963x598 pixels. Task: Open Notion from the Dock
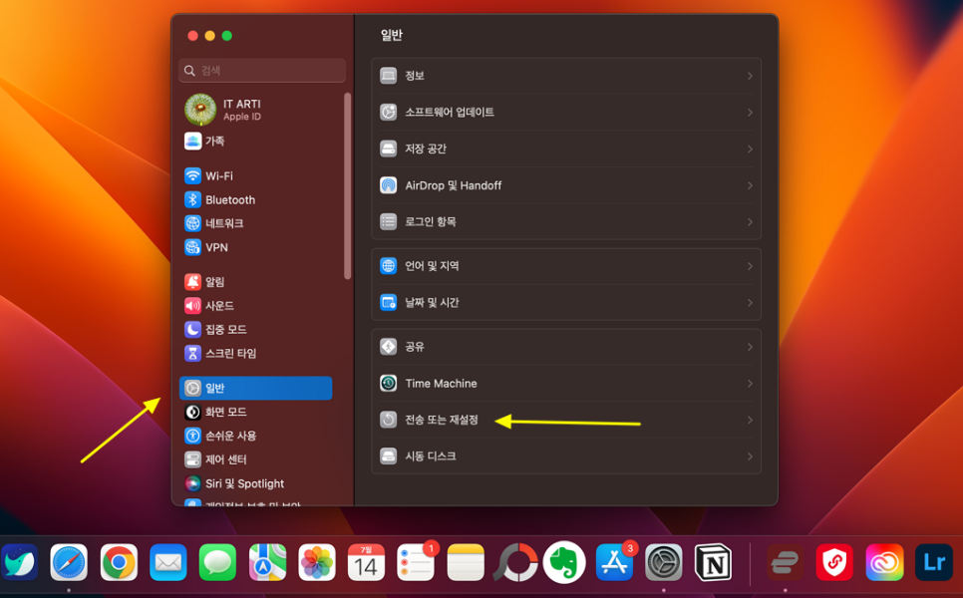click(714, 562)
